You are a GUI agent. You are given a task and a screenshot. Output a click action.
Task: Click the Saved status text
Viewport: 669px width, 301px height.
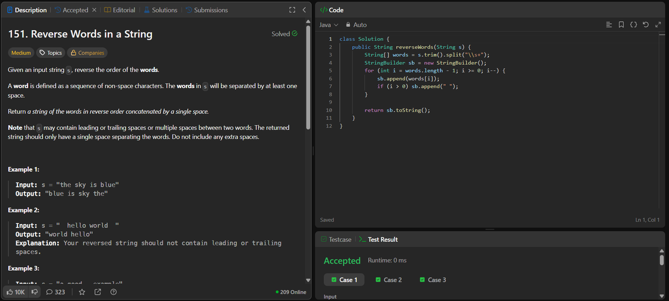point(327,220)
